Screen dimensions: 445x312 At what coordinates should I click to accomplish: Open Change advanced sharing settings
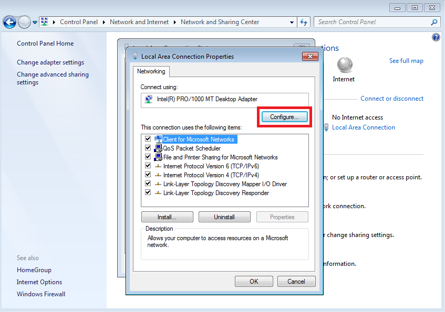[53, 78]
